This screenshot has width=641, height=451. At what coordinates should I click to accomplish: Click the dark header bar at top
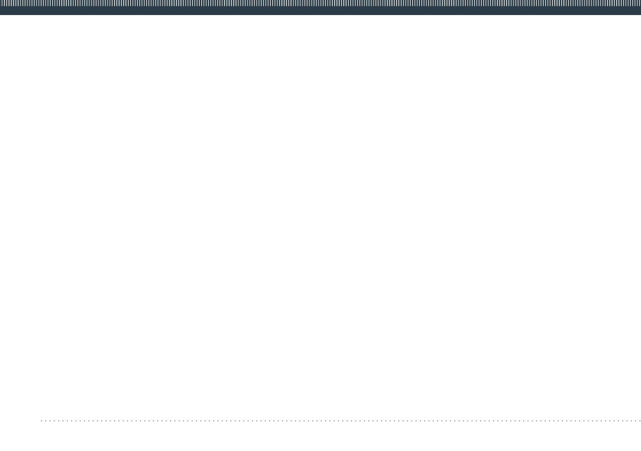[x=321, y=8]
